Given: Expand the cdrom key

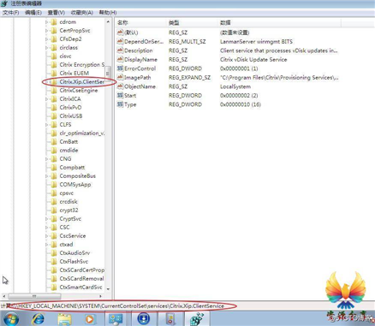Looking at the screenshot, I should pos(47,22).
